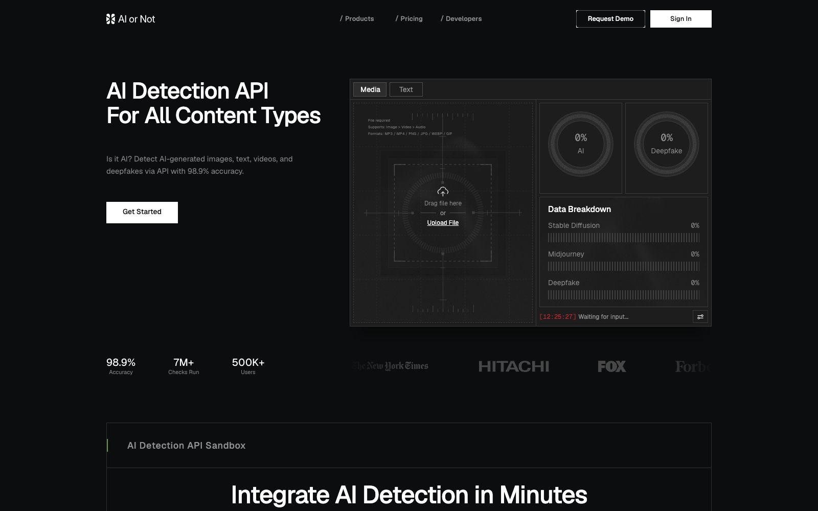This screenshot has width=818, height=511.
Task: Click the cloud upload icon
Action: tap(443, 192)
